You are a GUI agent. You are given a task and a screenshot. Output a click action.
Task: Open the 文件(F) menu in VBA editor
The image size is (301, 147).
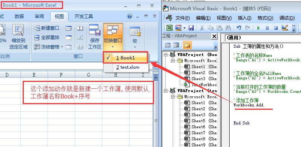point(182,18)
